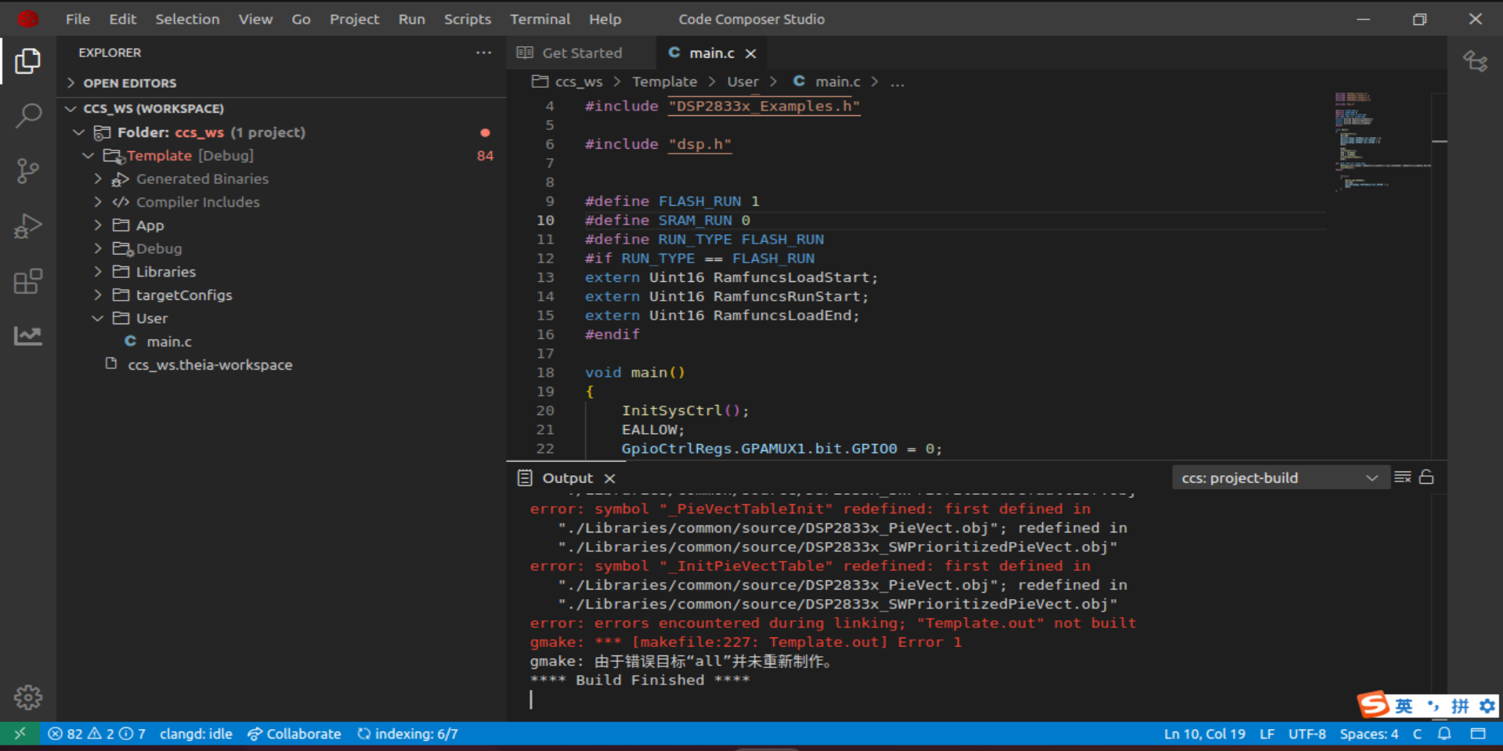
Task: Expand the App folder
Action: tap(98, 226)
